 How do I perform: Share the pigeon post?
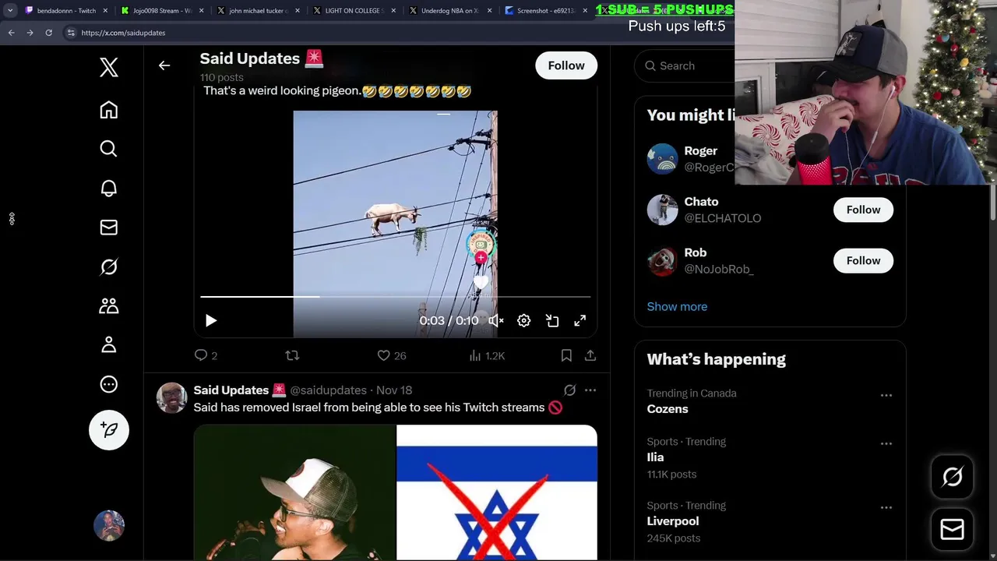coord(590,355)
